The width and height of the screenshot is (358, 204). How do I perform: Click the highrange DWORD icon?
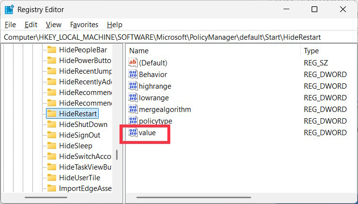(133, 86)
